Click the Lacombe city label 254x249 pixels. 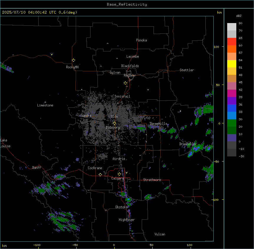pyautogui.click(x=133, y=56)
